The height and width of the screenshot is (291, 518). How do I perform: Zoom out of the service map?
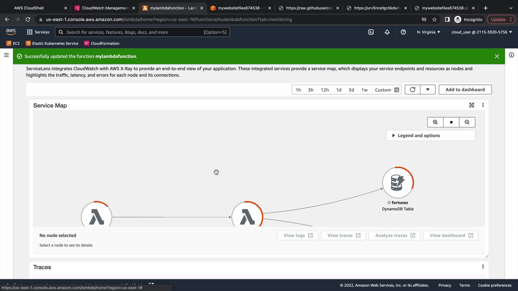[467, 122]
